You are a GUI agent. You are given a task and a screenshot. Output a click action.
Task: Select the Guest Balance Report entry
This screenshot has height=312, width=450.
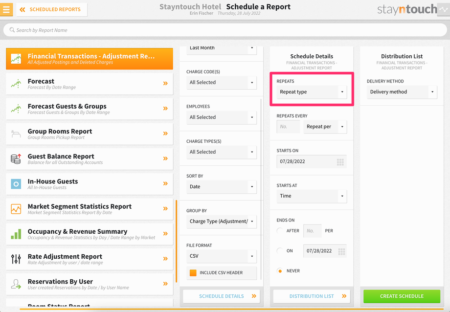[90, 158]
